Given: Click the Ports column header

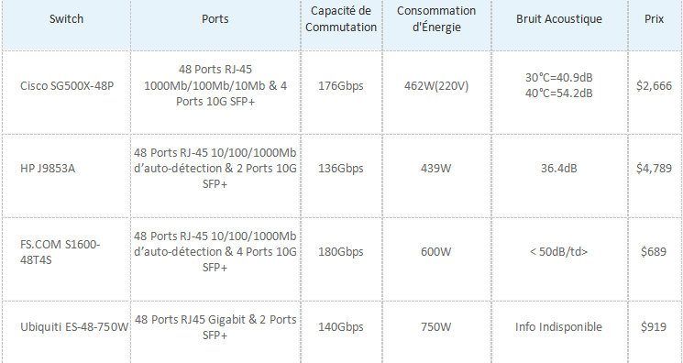Looking at the screenshot, I should pyautogui.click(x=215, y=18).
